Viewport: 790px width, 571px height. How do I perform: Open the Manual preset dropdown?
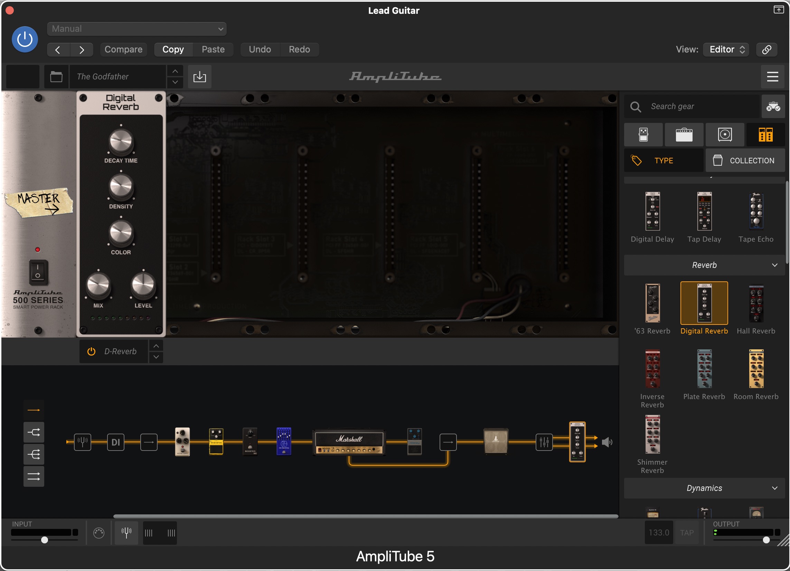(137, 29)
